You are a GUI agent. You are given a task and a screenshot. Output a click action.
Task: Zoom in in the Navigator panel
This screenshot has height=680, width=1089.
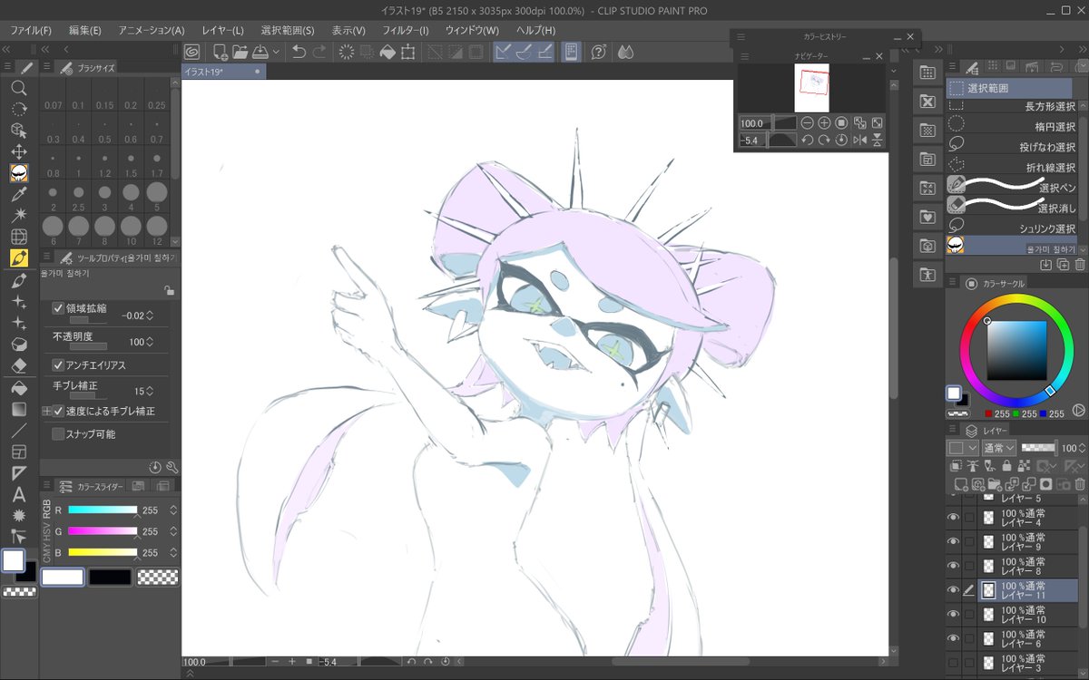[x=824, y=122]
